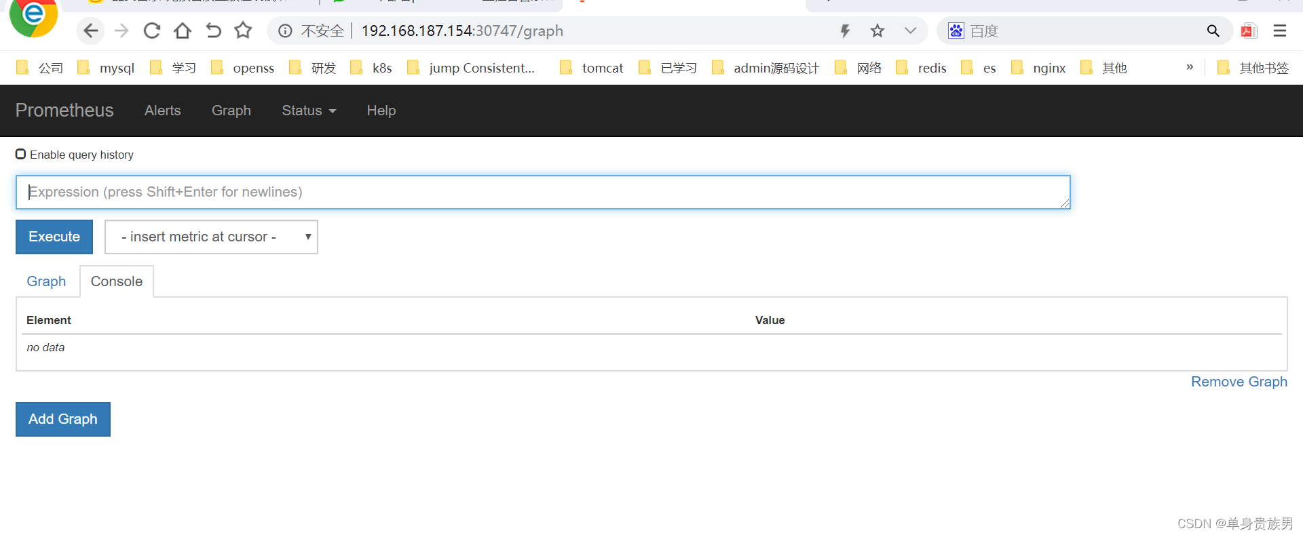Click the Remove Graph link

1239,382
